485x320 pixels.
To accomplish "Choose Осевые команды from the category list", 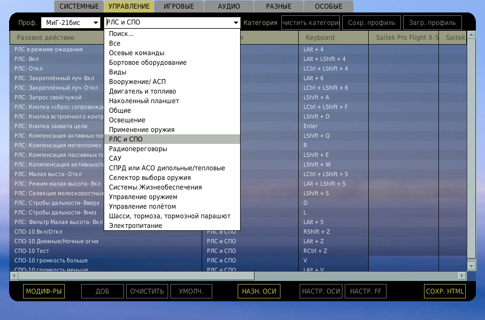I will (x=137, y=53).
